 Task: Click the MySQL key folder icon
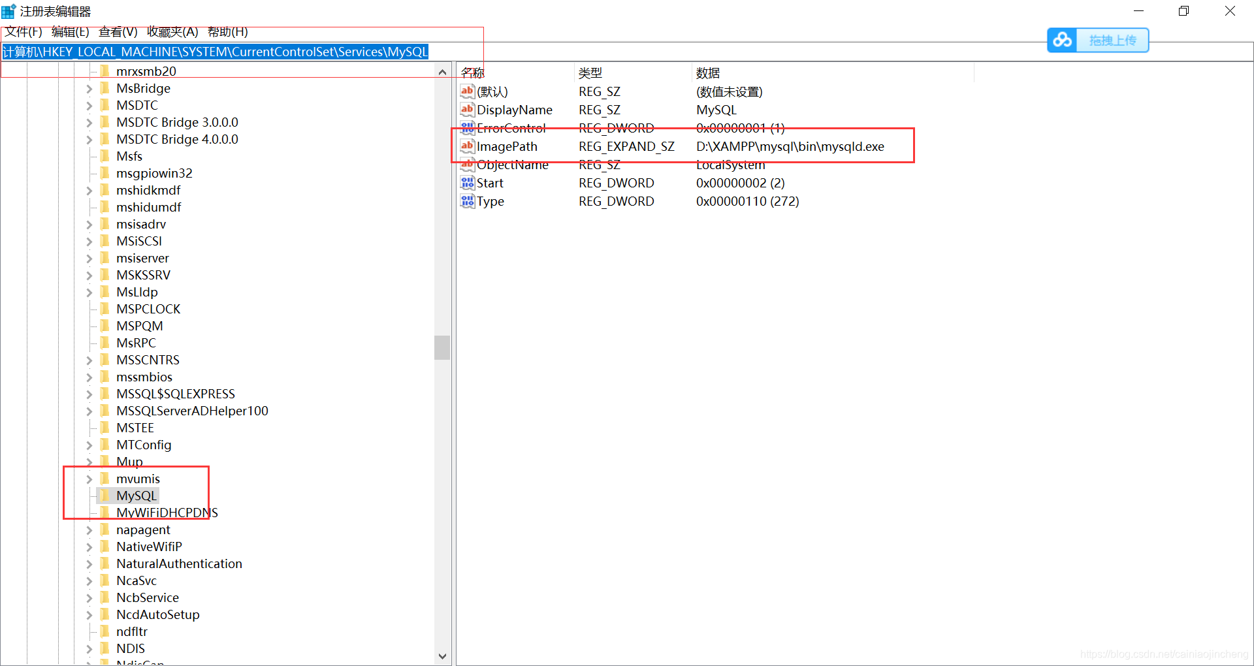pyautogui.click(x=106, y=496)
